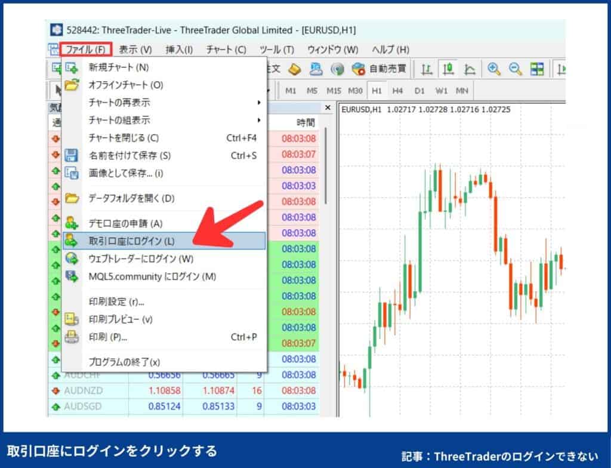
Task: Click the web trader globe icon
Action: [72, 258]
